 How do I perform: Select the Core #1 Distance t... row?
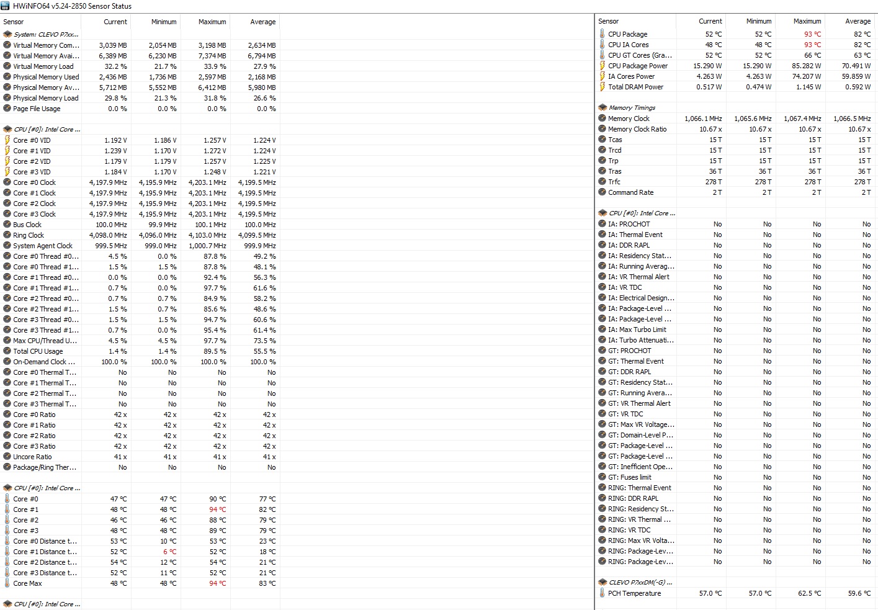(x=140, y=551)
